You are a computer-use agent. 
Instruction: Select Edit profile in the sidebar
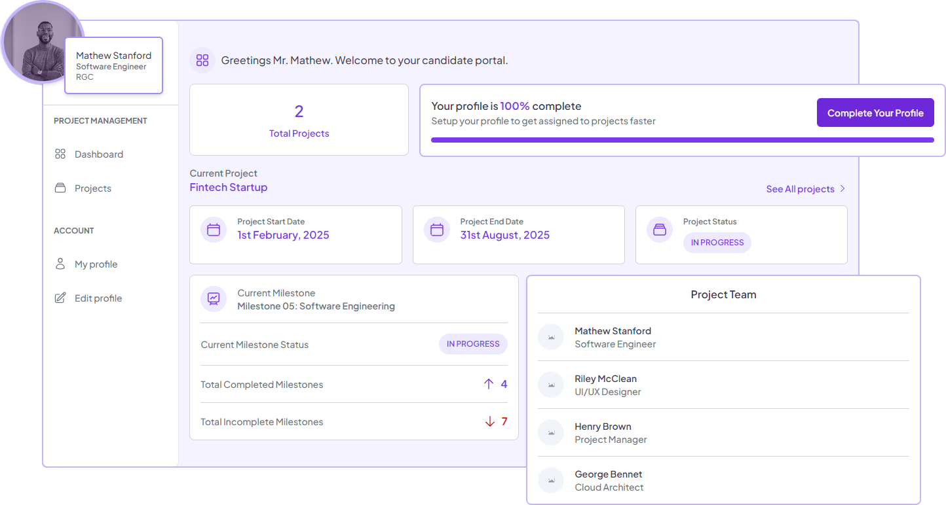(98, 298)
